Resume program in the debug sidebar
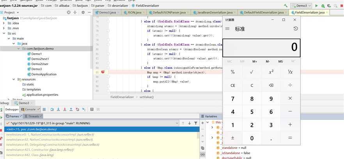The image size is (344, 159). (1, 118)
